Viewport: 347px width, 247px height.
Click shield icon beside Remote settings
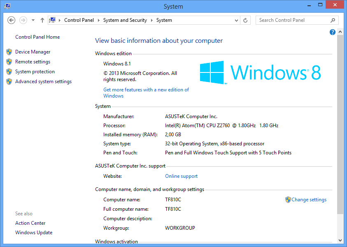9,62
